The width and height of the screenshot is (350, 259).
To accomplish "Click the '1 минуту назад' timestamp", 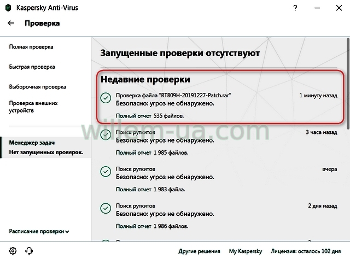I will (318, 95).
